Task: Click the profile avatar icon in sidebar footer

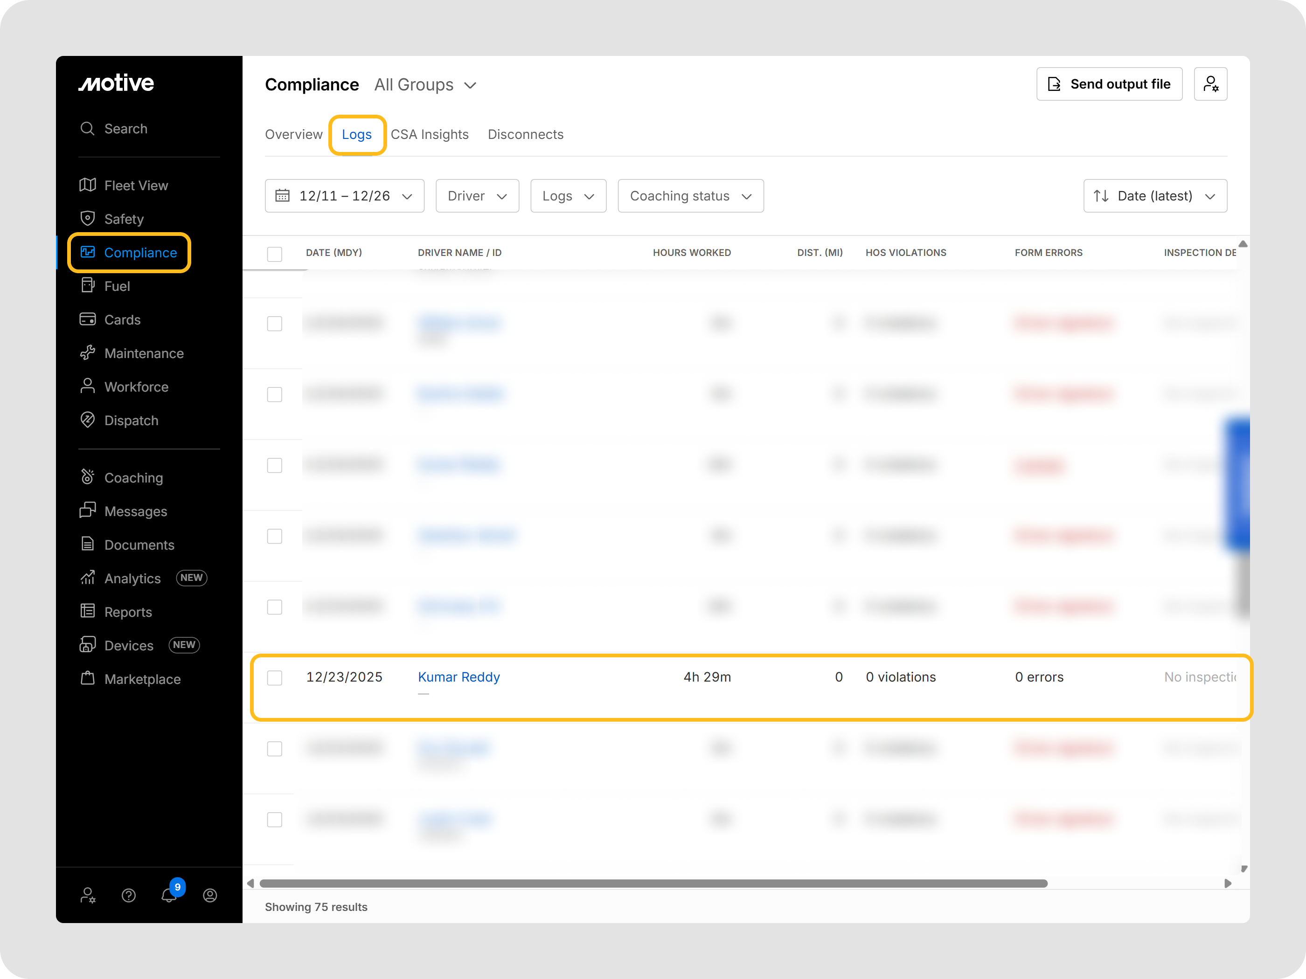Action: 209,896
